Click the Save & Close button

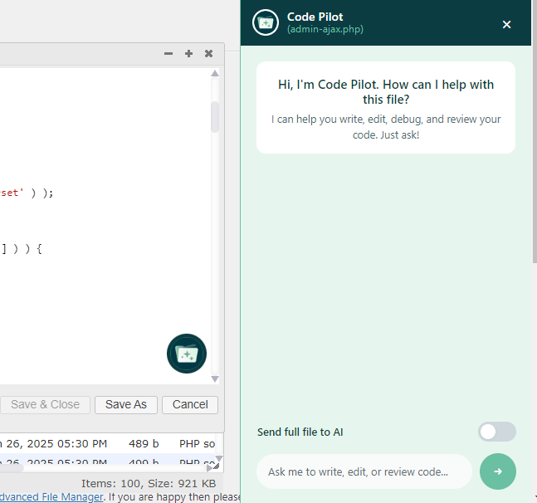click(x=45, y=405)
